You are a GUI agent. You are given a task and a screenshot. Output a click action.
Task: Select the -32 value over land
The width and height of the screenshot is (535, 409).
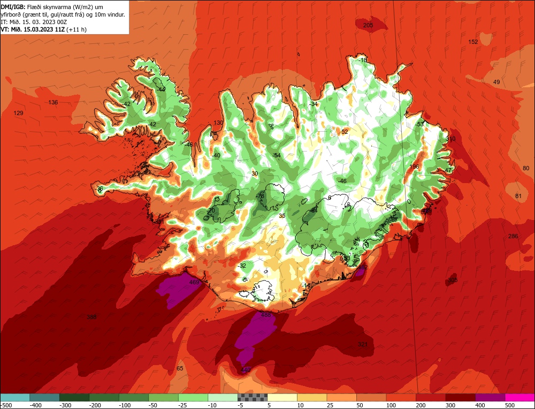242,266
